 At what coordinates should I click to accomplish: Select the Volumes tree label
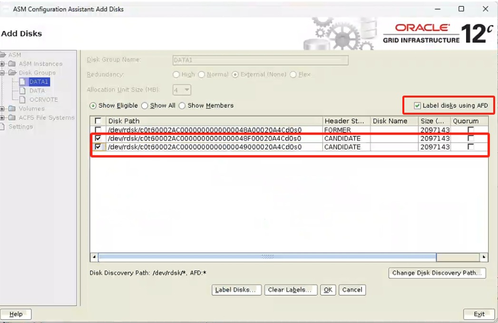tap(31, 108)
